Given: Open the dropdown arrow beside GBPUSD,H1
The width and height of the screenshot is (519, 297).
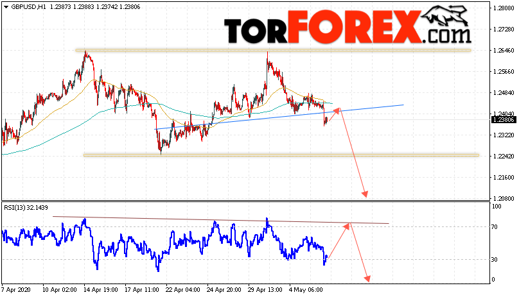Looking at the screenshot, I should tap(6, 7).
